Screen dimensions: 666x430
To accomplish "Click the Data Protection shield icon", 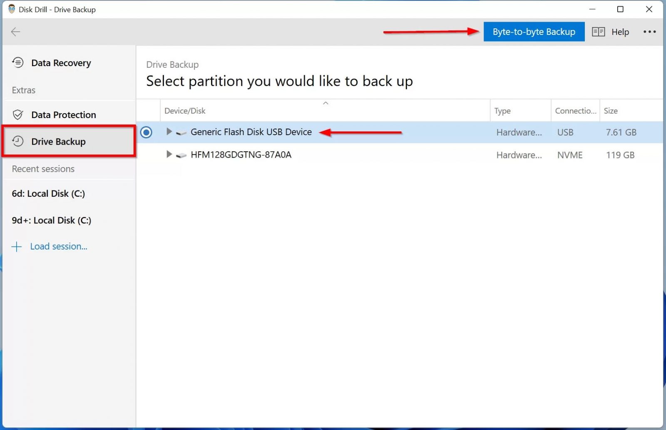I will coord(18,115).
